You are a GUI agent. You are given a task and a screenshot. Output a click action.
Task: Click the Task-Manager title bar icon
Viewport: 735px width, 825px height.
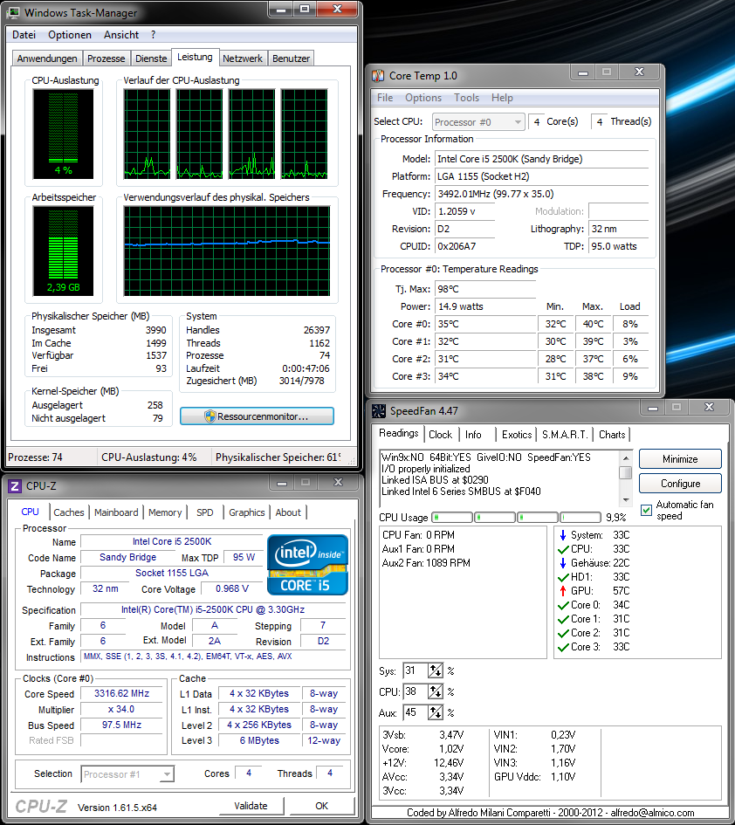tap(14, 12)
